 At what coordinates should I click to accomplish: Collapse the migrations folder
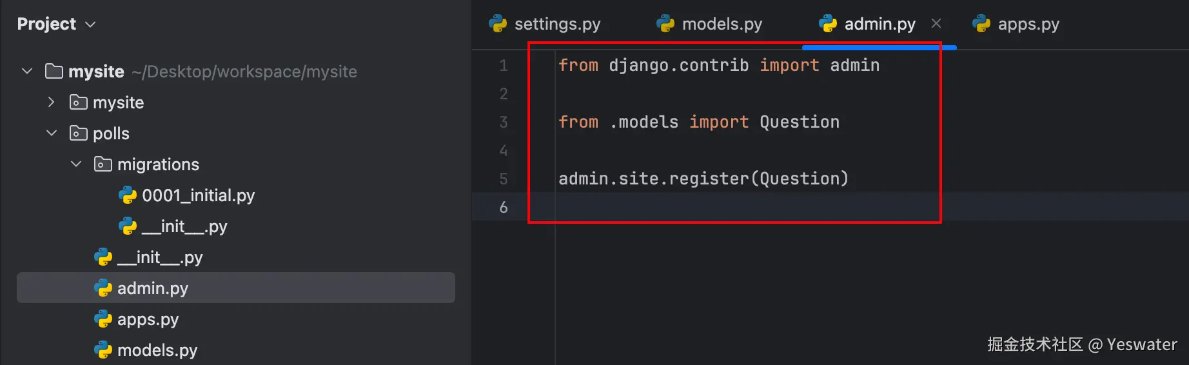coord(76,164)
